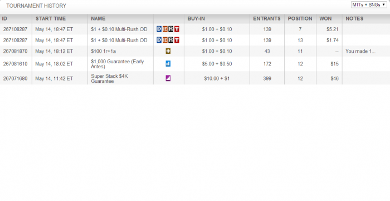390x201 pixels.
Task: Click the blue D icon in first row
Action: pos(159,29)
